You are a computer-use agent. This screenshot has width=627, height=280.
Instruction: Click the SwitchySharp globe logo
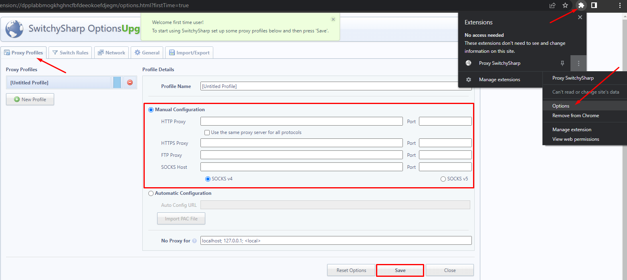coord(14,29)
